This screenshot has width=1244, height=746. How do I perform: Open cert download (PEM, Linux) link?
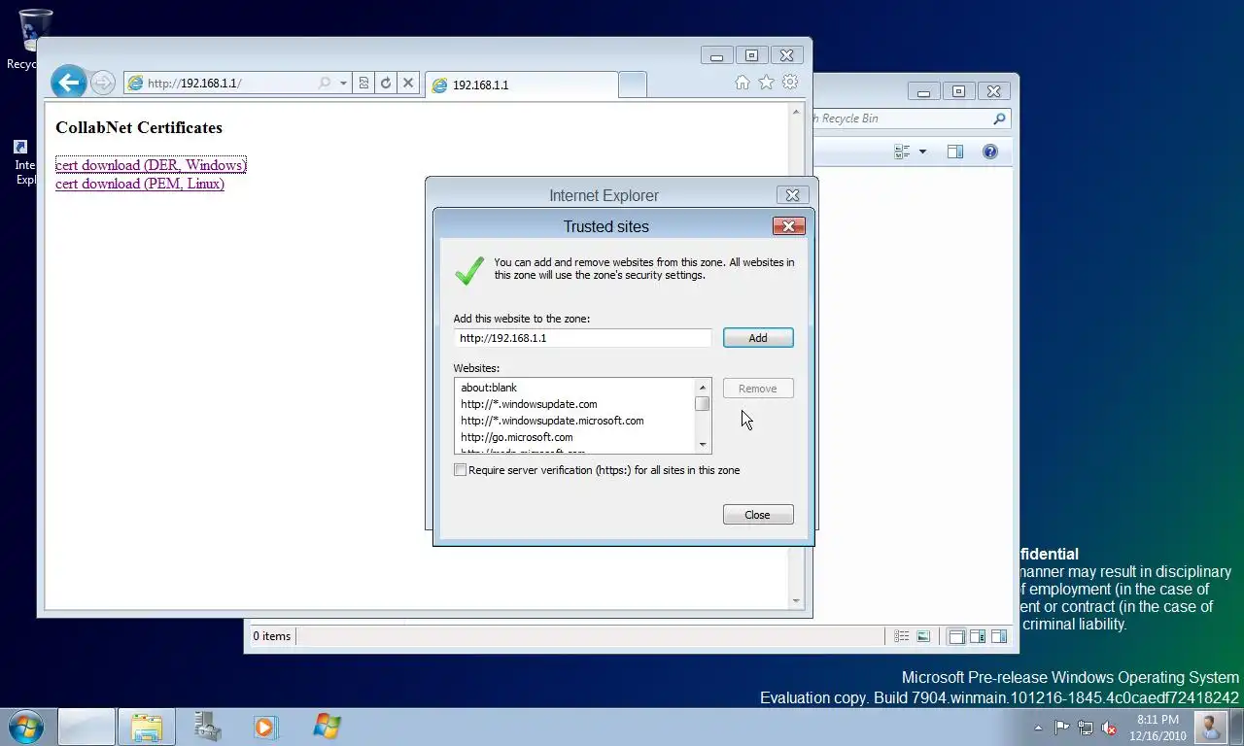[140, 184]
